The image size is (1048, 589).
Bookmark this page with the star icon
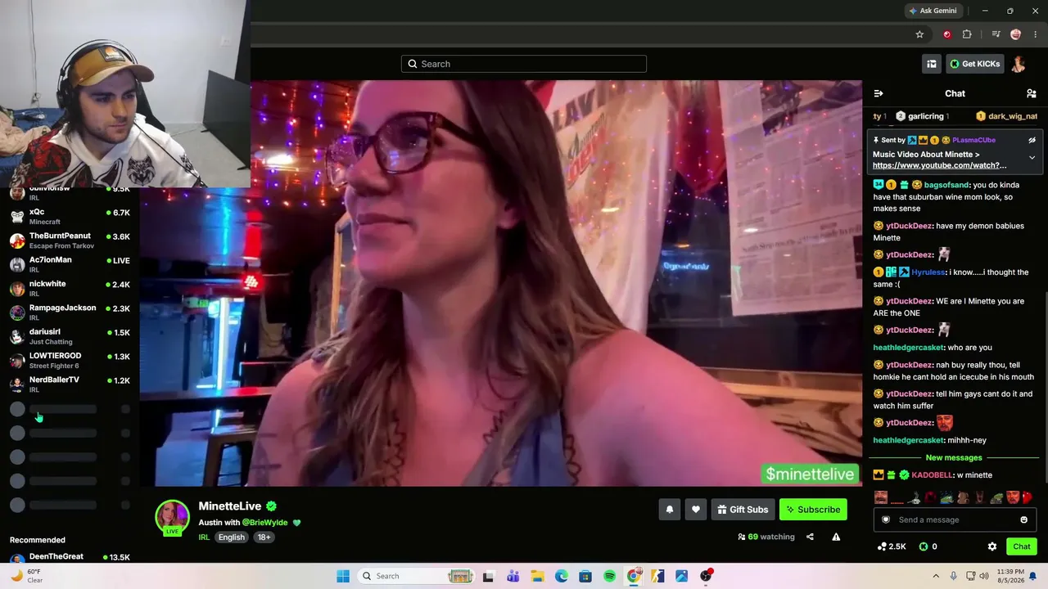(919, 34)
